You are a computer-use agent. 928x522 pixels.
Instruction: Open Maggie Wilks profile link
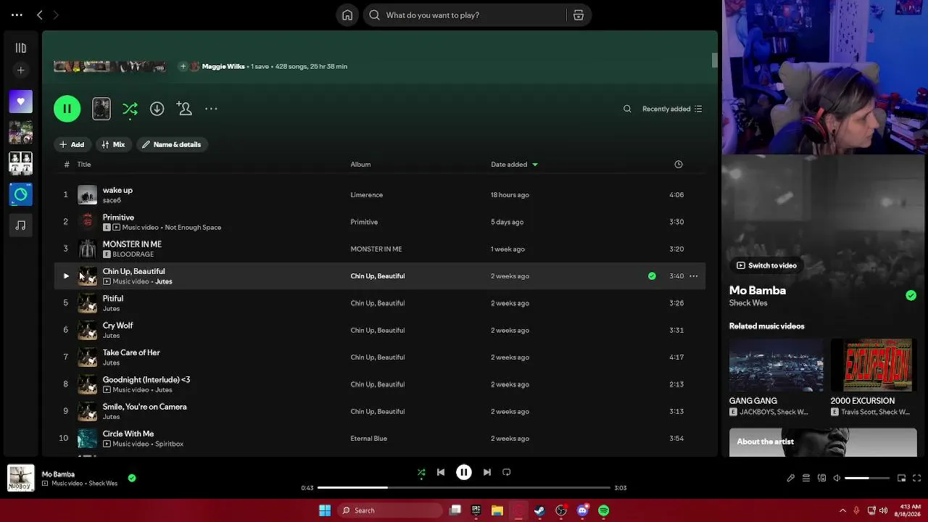click(223, 67)
